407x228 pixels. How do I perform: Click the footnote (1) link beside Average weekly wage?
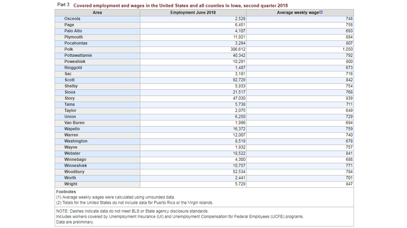(x=321, y=12)
